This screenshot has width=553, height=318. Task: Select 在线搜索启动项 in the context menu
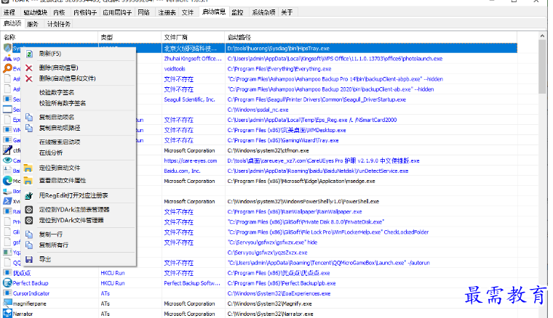tap(60, 142)
